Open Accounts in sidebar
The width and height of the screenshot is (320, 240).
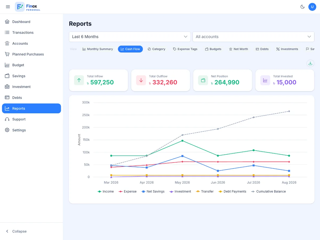[x=31, y=43]
